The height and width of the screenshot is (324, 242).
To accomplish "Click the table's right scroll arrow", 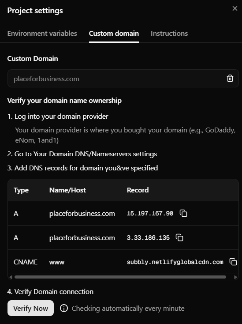I will point(235,277).
